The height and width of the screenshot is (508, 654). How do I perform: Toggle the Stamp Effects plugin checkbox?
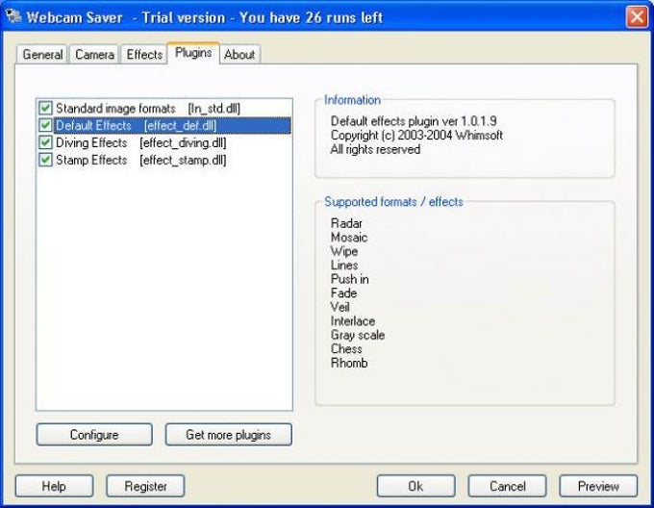(45, 160)
